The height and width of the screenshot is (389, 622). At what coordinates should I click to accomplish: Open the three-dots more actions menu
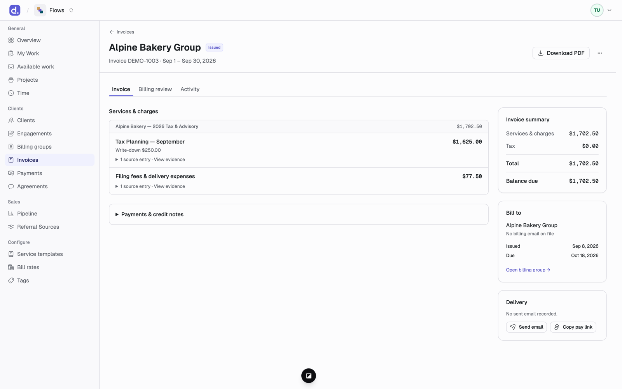tap(599, 53)
